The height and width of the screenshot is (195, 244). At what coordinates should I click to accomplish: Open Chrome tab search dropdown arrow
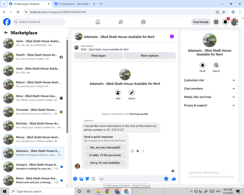click(x=3, y=4)
